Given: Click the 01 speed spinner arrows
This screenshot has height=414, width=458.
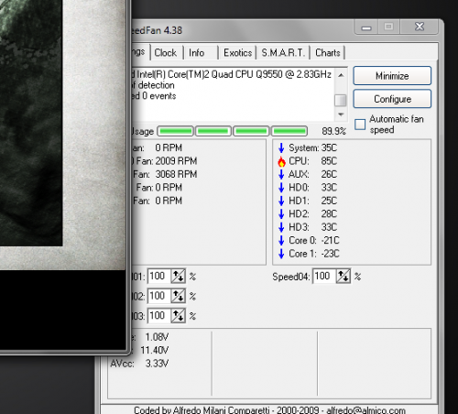Looking at the screenshot, I should [x=179, y=277].
